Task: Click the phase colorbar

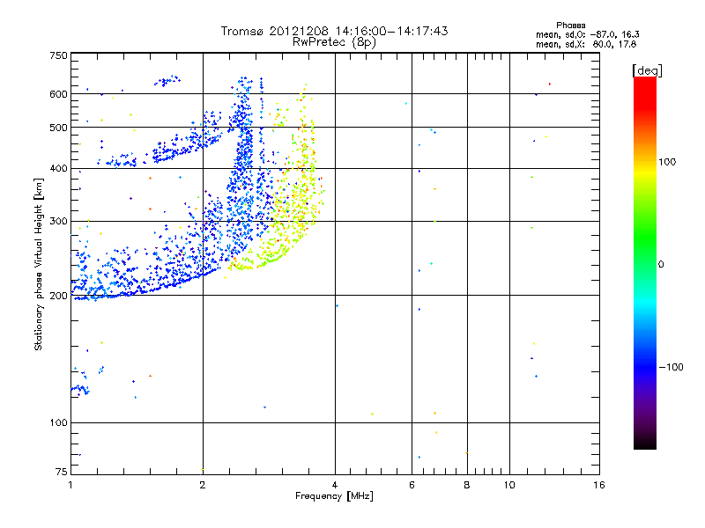Action: [x=645, y=262]
